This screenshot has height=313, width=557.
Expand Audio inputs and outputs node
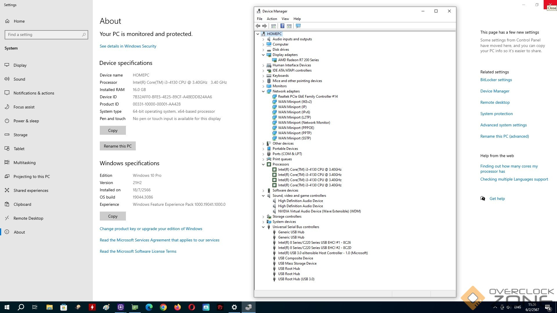(x=263, y=39)
